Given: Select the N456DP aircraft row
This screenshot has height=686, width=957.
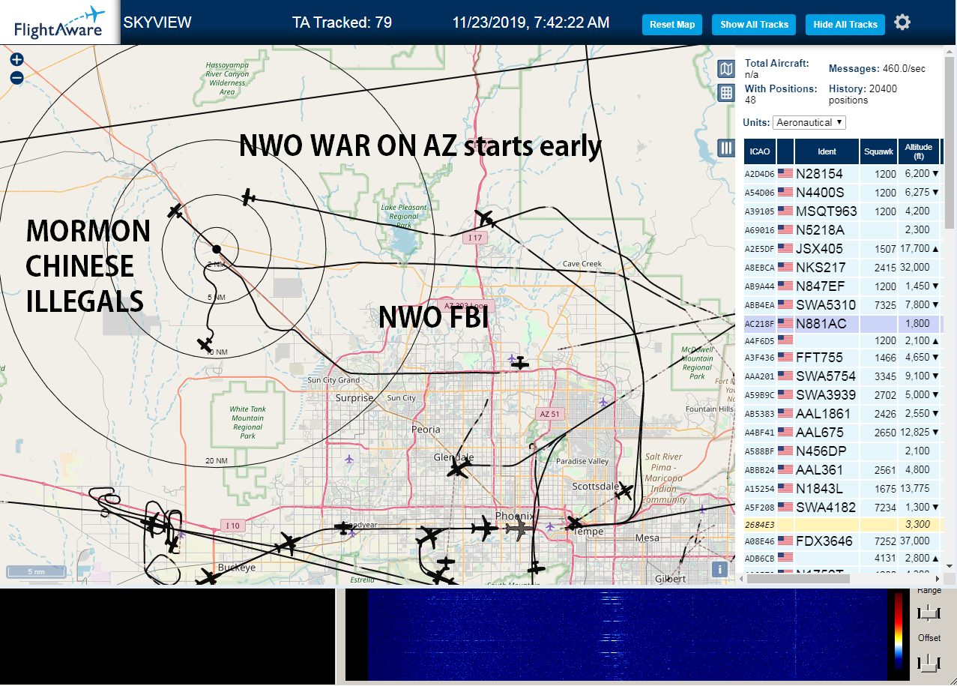Looking at the screenshot, I should click(x=843, y=451).
